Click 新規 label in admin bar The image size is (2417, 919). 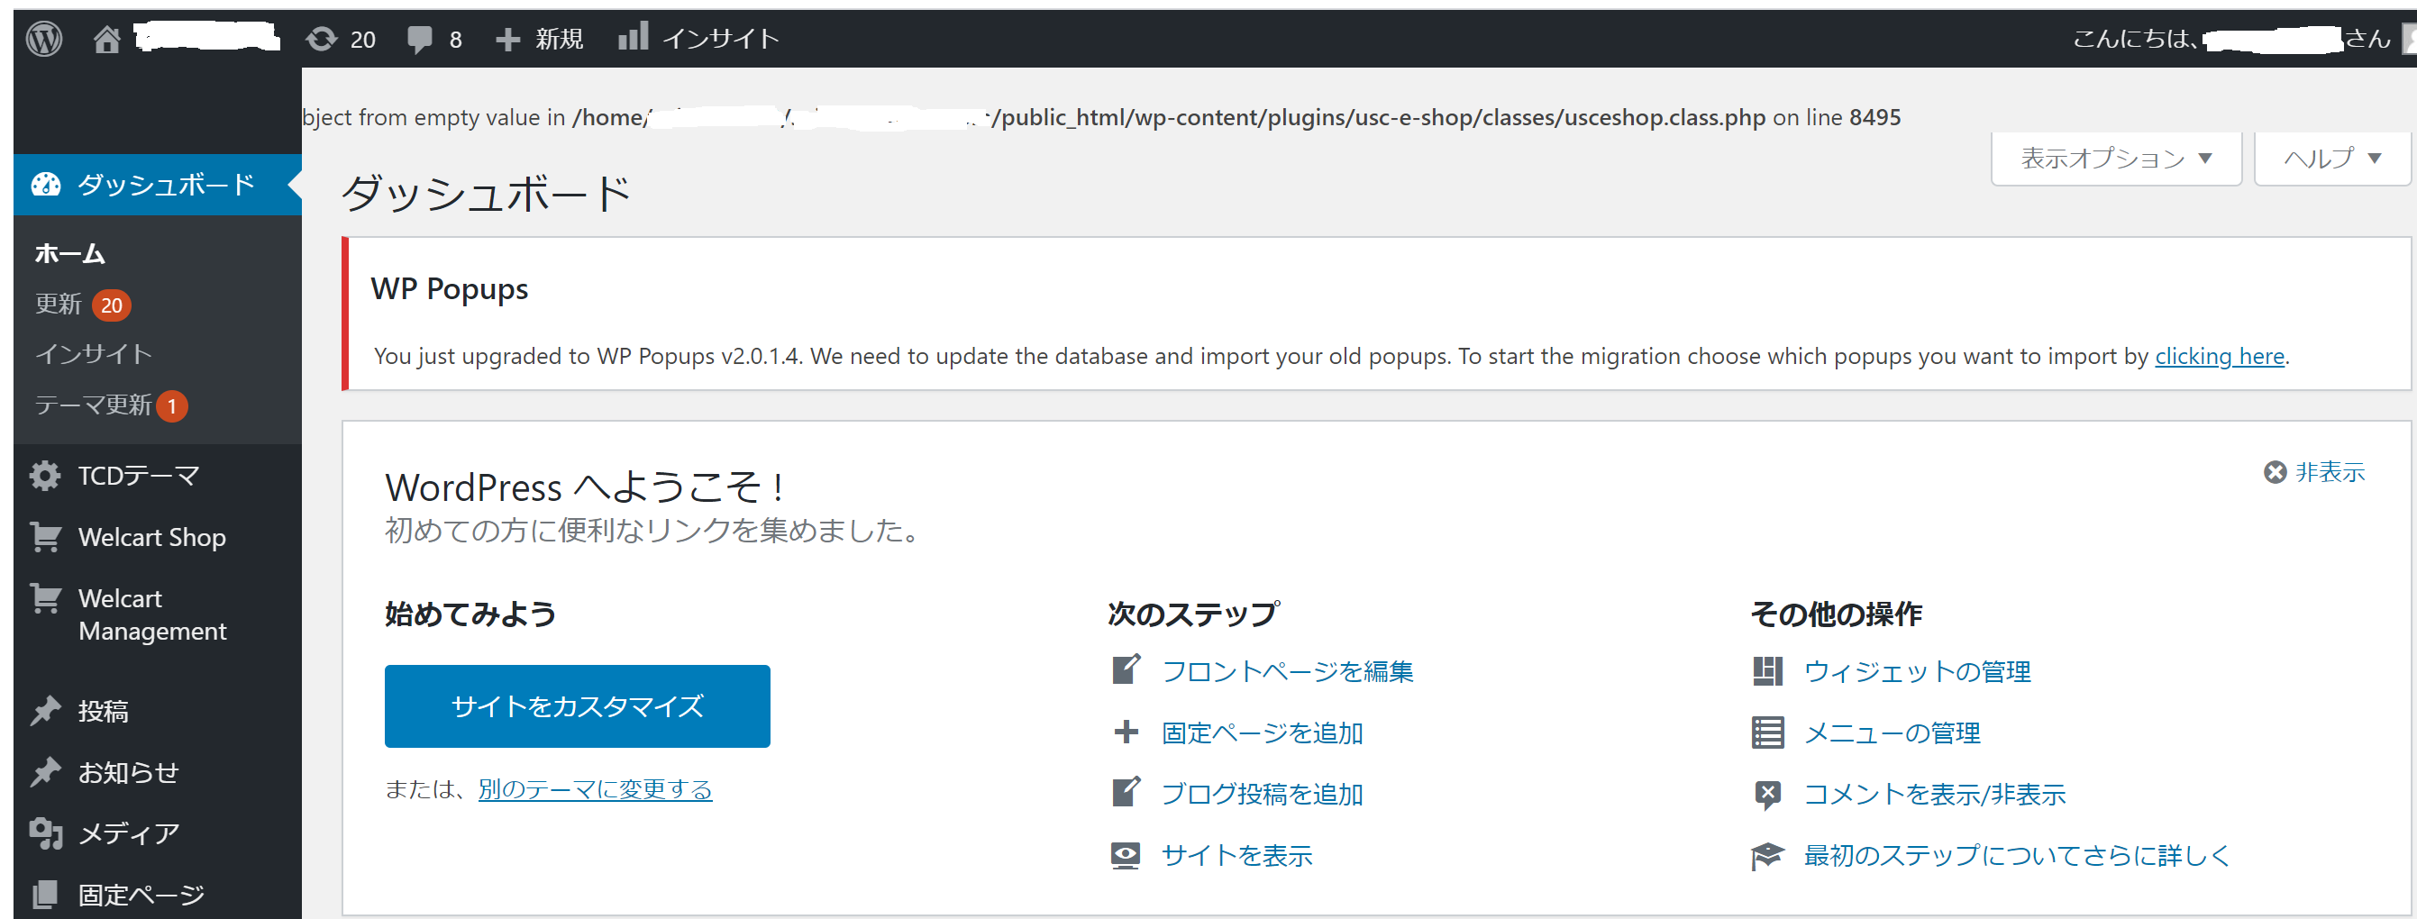pyautogui.click(x=560, y=40)
